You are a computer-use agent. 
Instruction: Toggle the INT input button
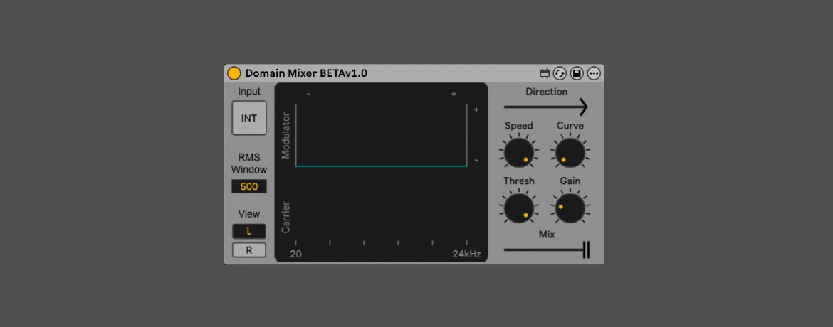click(x=248, y=118)
